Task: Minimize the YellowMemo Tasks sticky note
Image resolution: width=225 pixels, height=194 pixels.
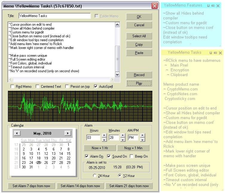Action: [215, 53]
